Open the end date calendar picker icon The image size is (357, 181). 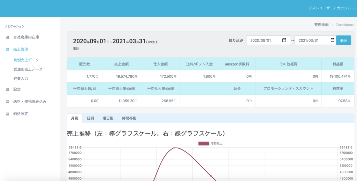coord(332,40)
